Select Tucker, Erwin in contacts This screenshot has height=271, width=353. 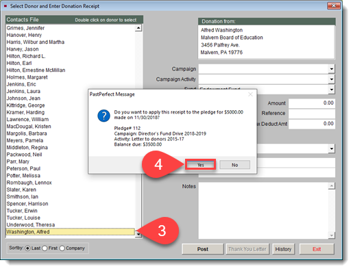[x=22, y=211]
